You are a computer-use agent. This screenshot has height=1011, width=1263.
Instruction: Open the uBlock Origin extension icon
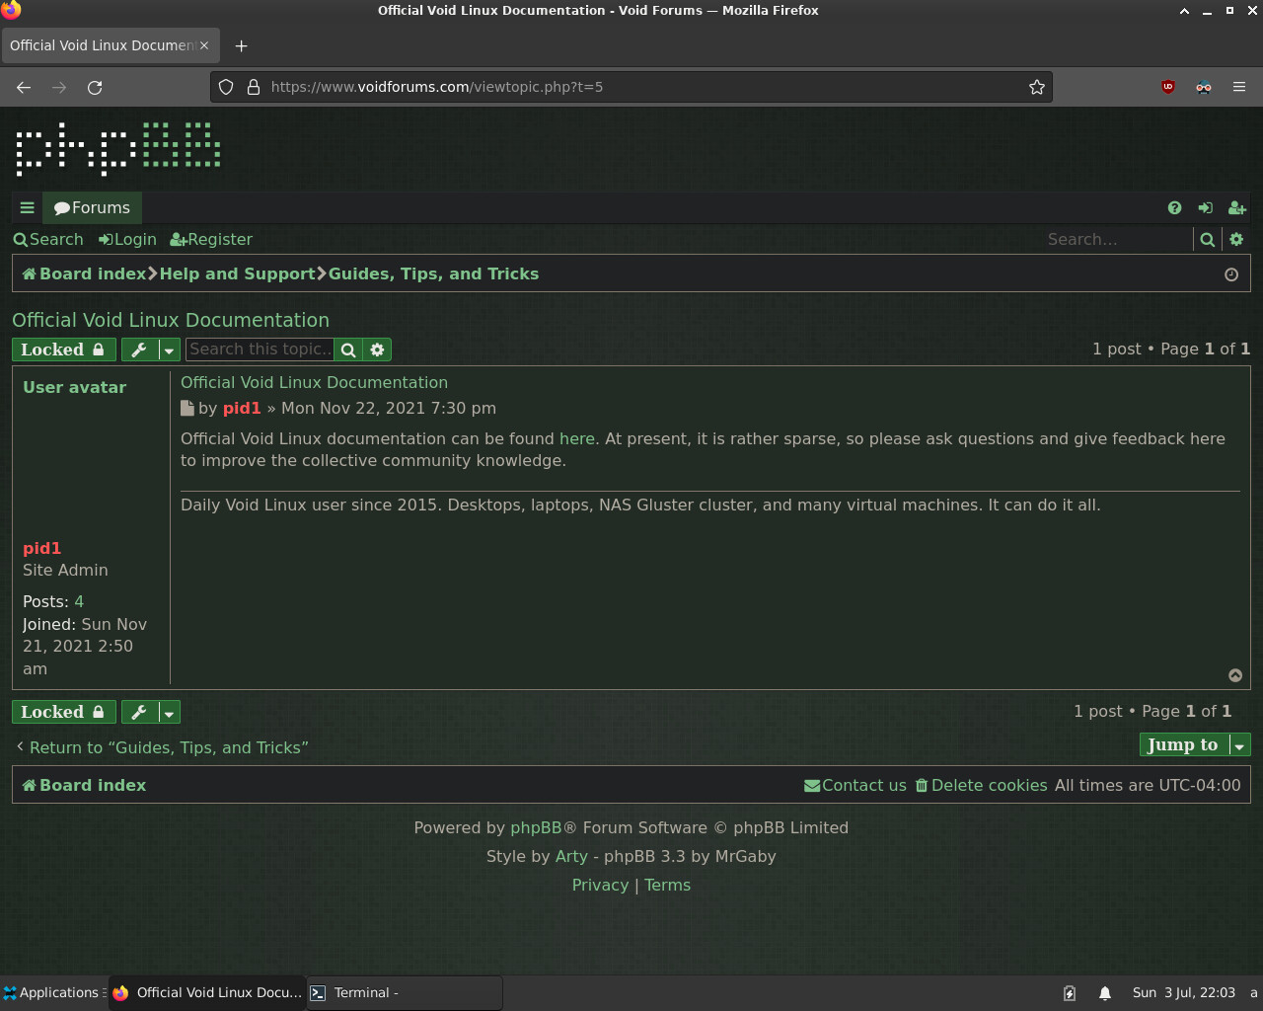[1168, 87]
